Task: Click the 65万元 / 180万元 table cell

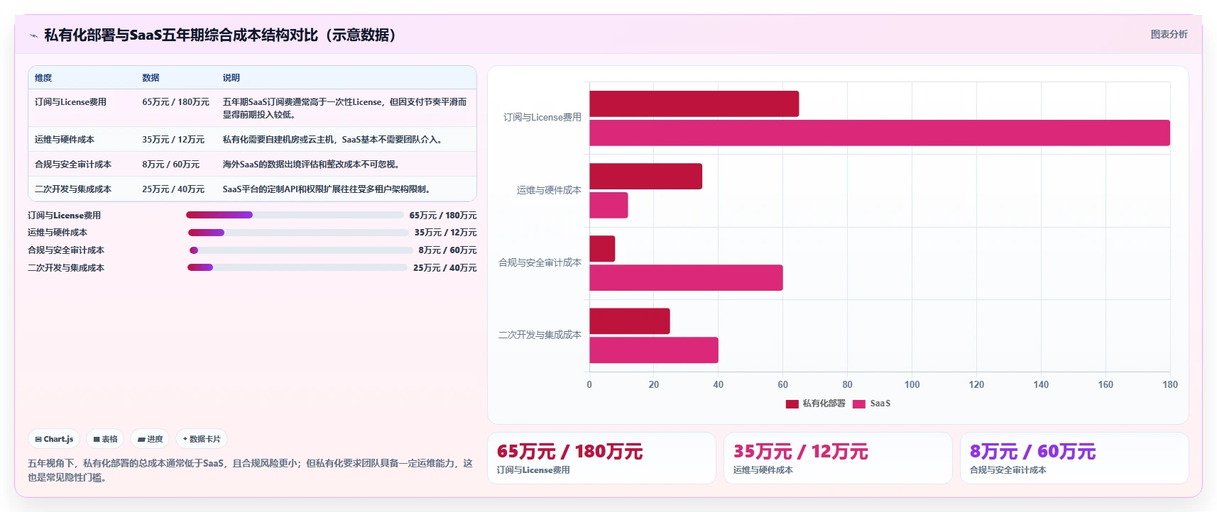Action: click(x=175, y=102)
